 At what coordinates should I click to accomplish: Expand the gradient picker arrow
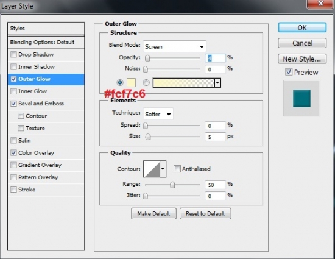click(217, 83)
